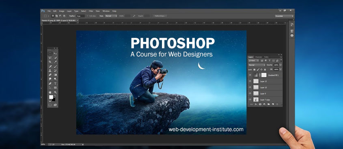Open the Essentials workspace dropdown
Image resolution: width=343 pixels, height=149 pixels.
[284, 16]
